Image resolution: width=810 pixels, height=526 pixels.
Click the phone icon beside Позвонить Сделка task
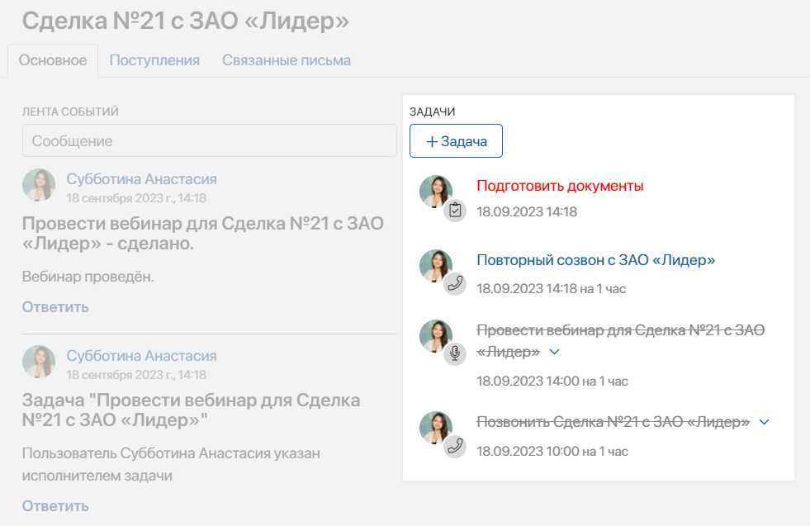click(x=455, y=447)
